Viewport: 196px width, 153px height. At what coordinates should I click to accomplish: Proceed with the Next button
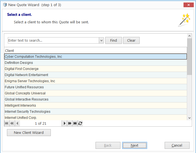click(134, 146)
